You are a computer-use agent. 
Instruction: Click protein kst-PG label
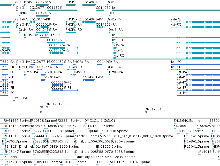coord(176,62)
